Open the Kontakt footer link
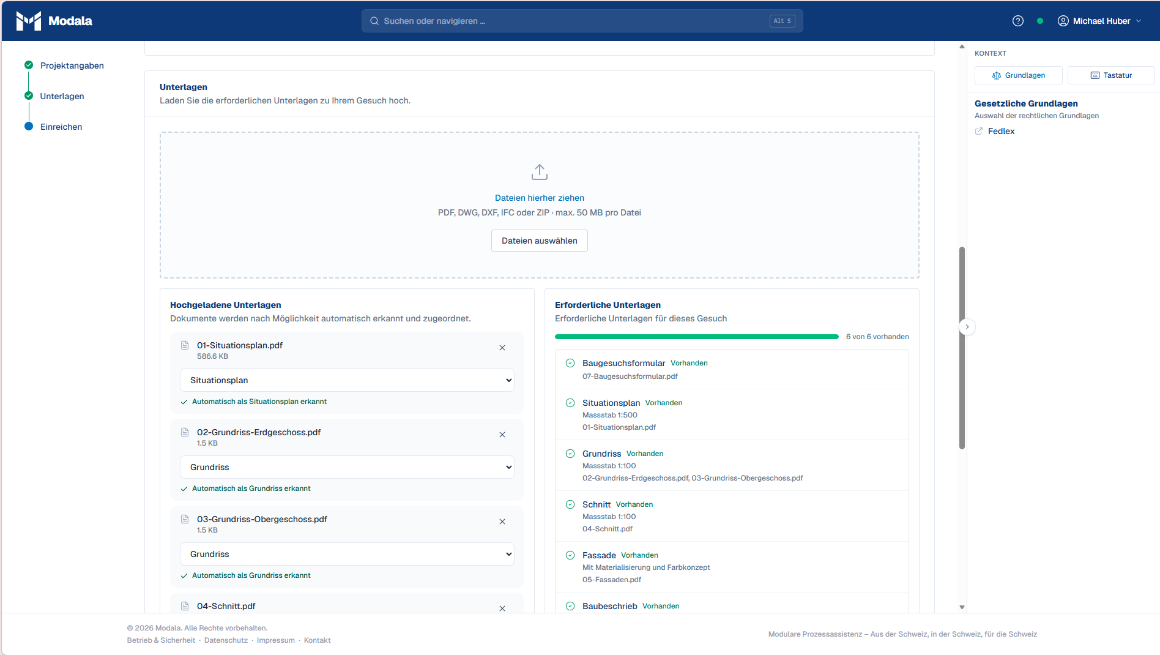 [318, 640]
